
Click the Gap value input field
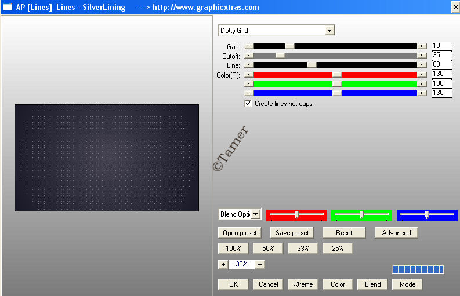click(441, 46)
